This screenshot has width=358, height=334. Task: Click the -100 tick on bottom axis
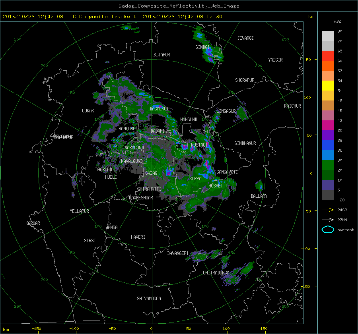[74, 328]
